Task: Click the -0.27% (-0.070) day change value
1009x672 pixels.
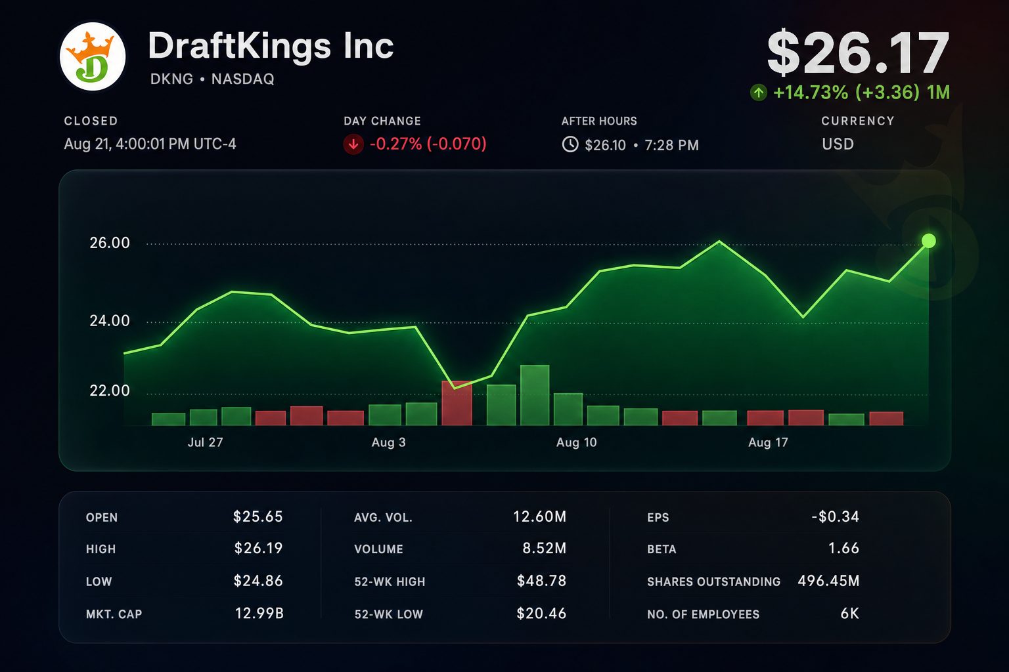Action: point(428,144)
